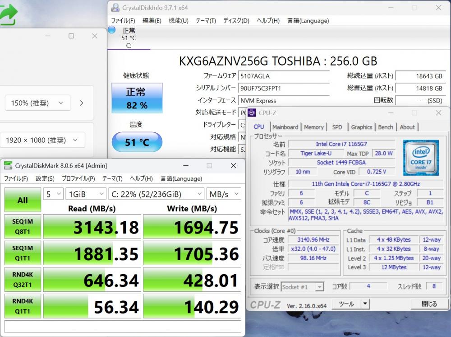Open テーマ(T) menu in CrystalDiskInfo
The height and width of the screenshot is (337, 451).
[206, 21]
